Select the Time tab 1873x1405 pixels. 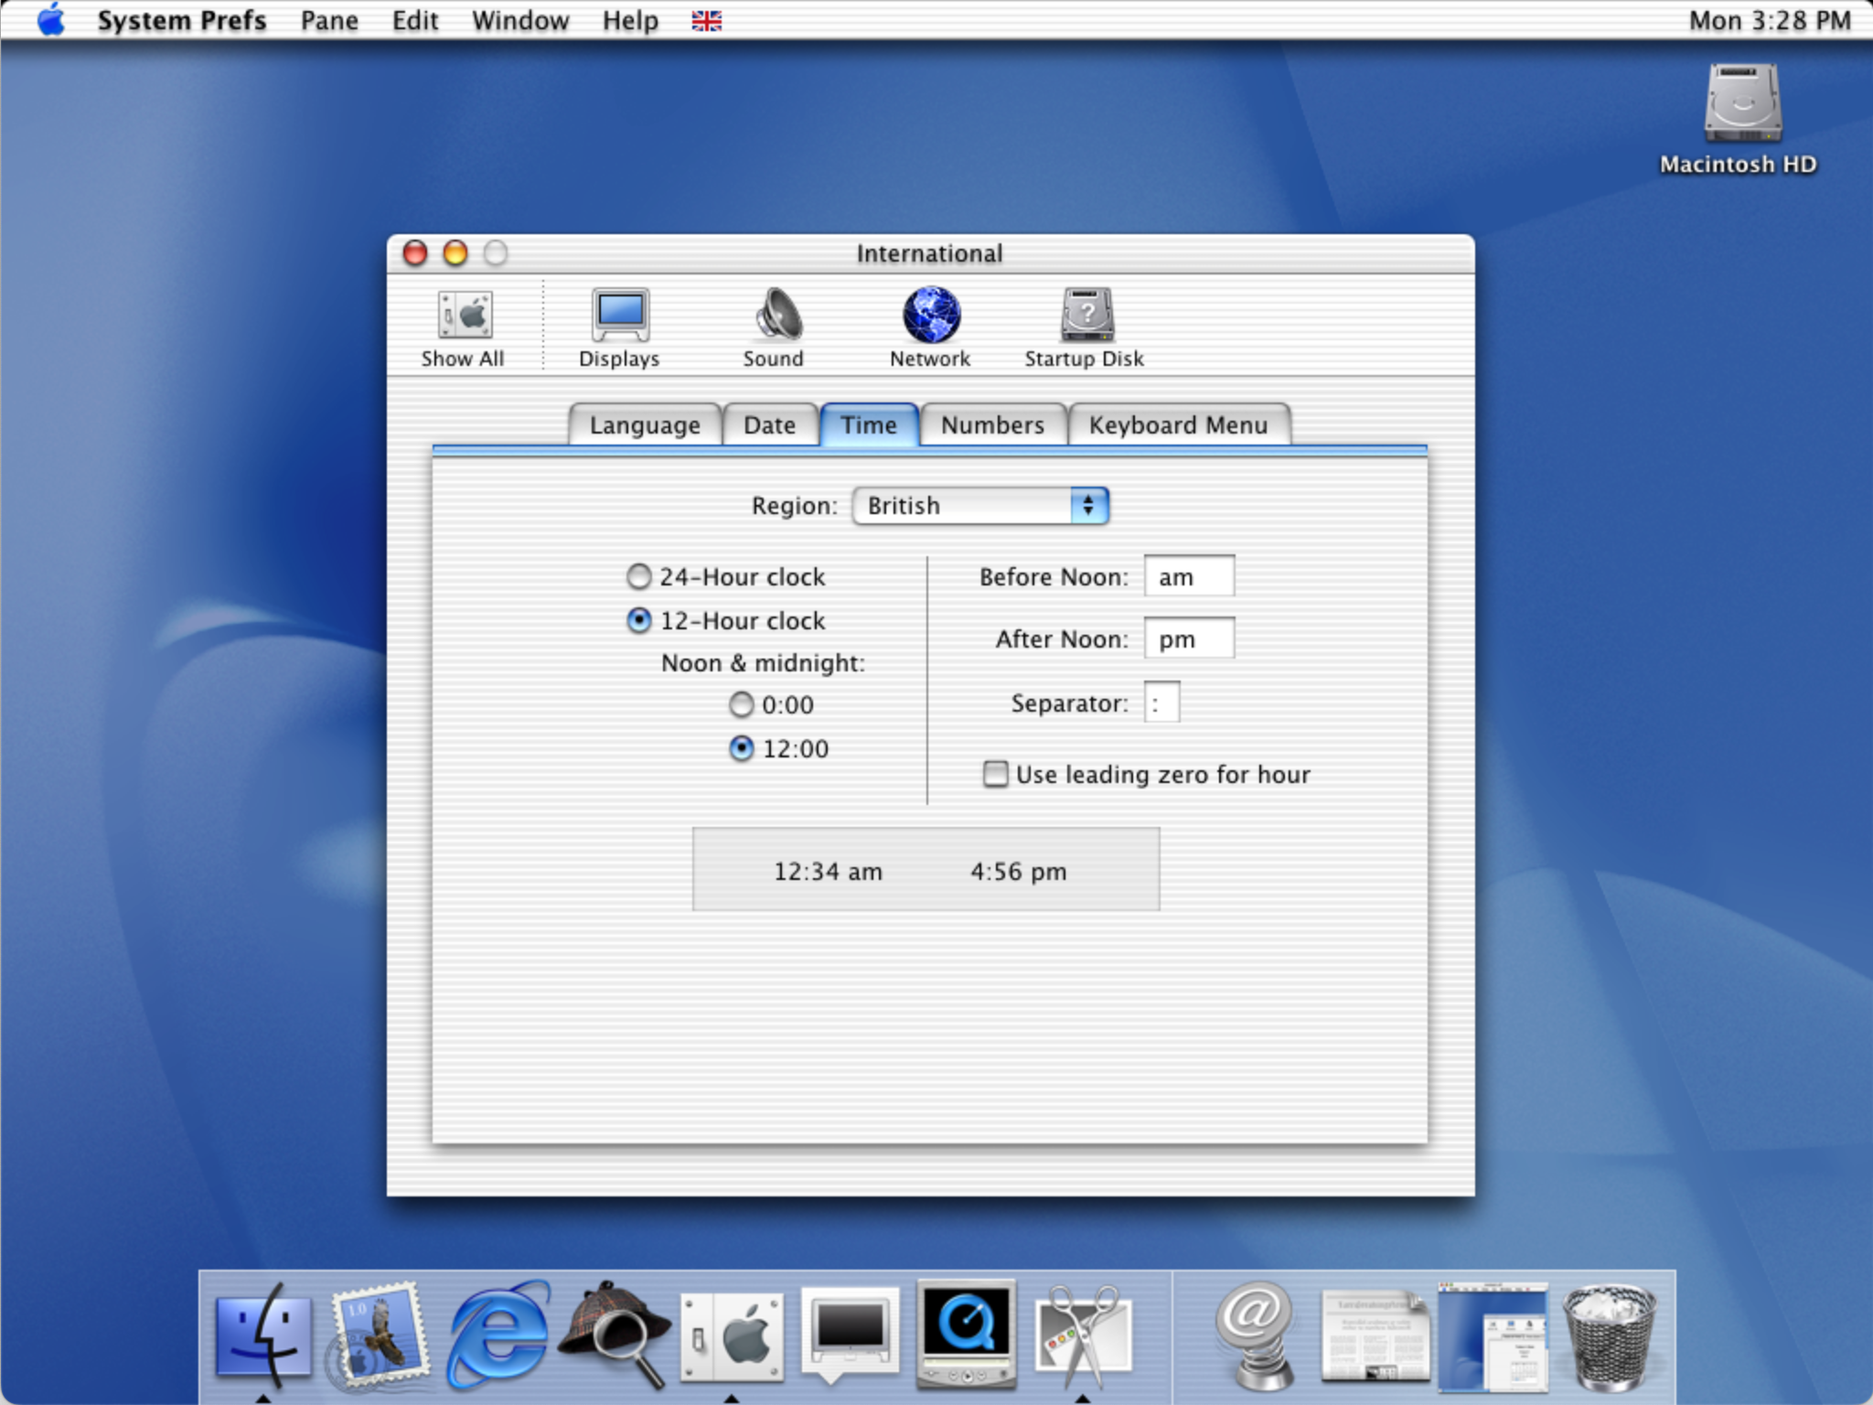click(869, 425)
